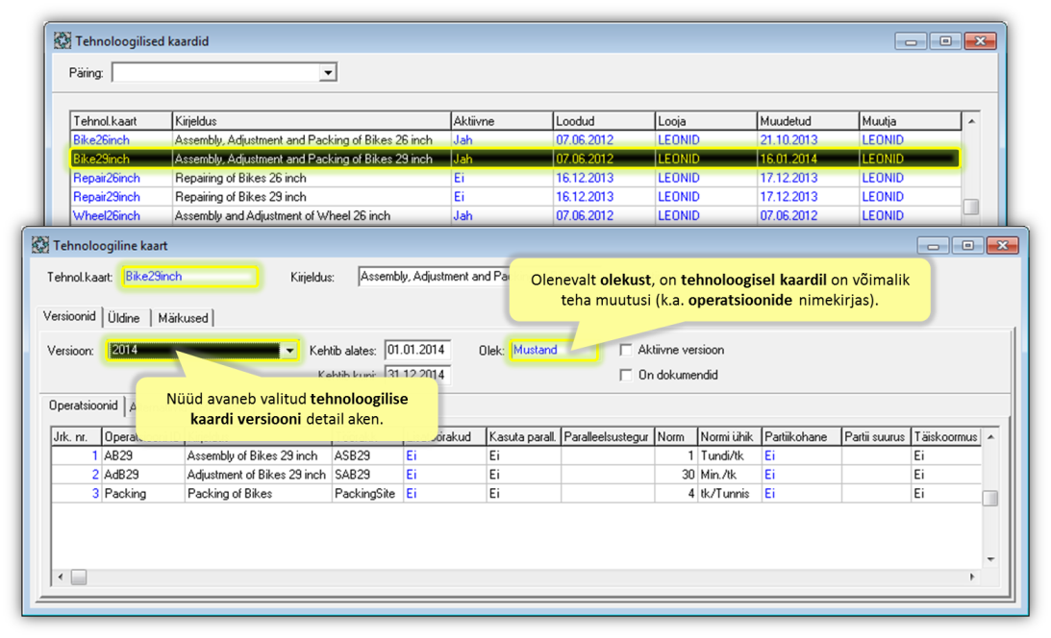Click the operations table scroll-up arrow

click(x=990, y=437)
